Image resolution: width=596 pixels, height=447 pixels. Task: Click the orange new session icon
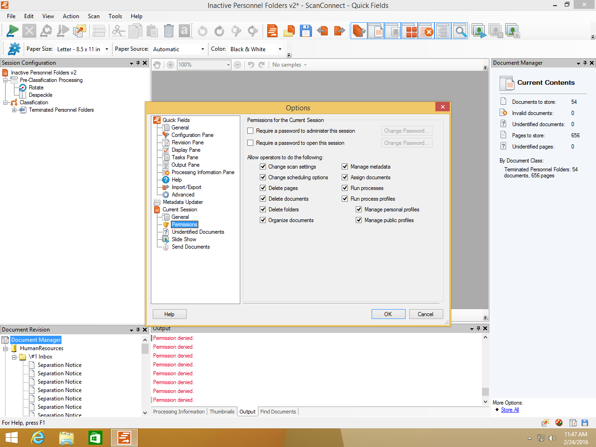point(272,31)
